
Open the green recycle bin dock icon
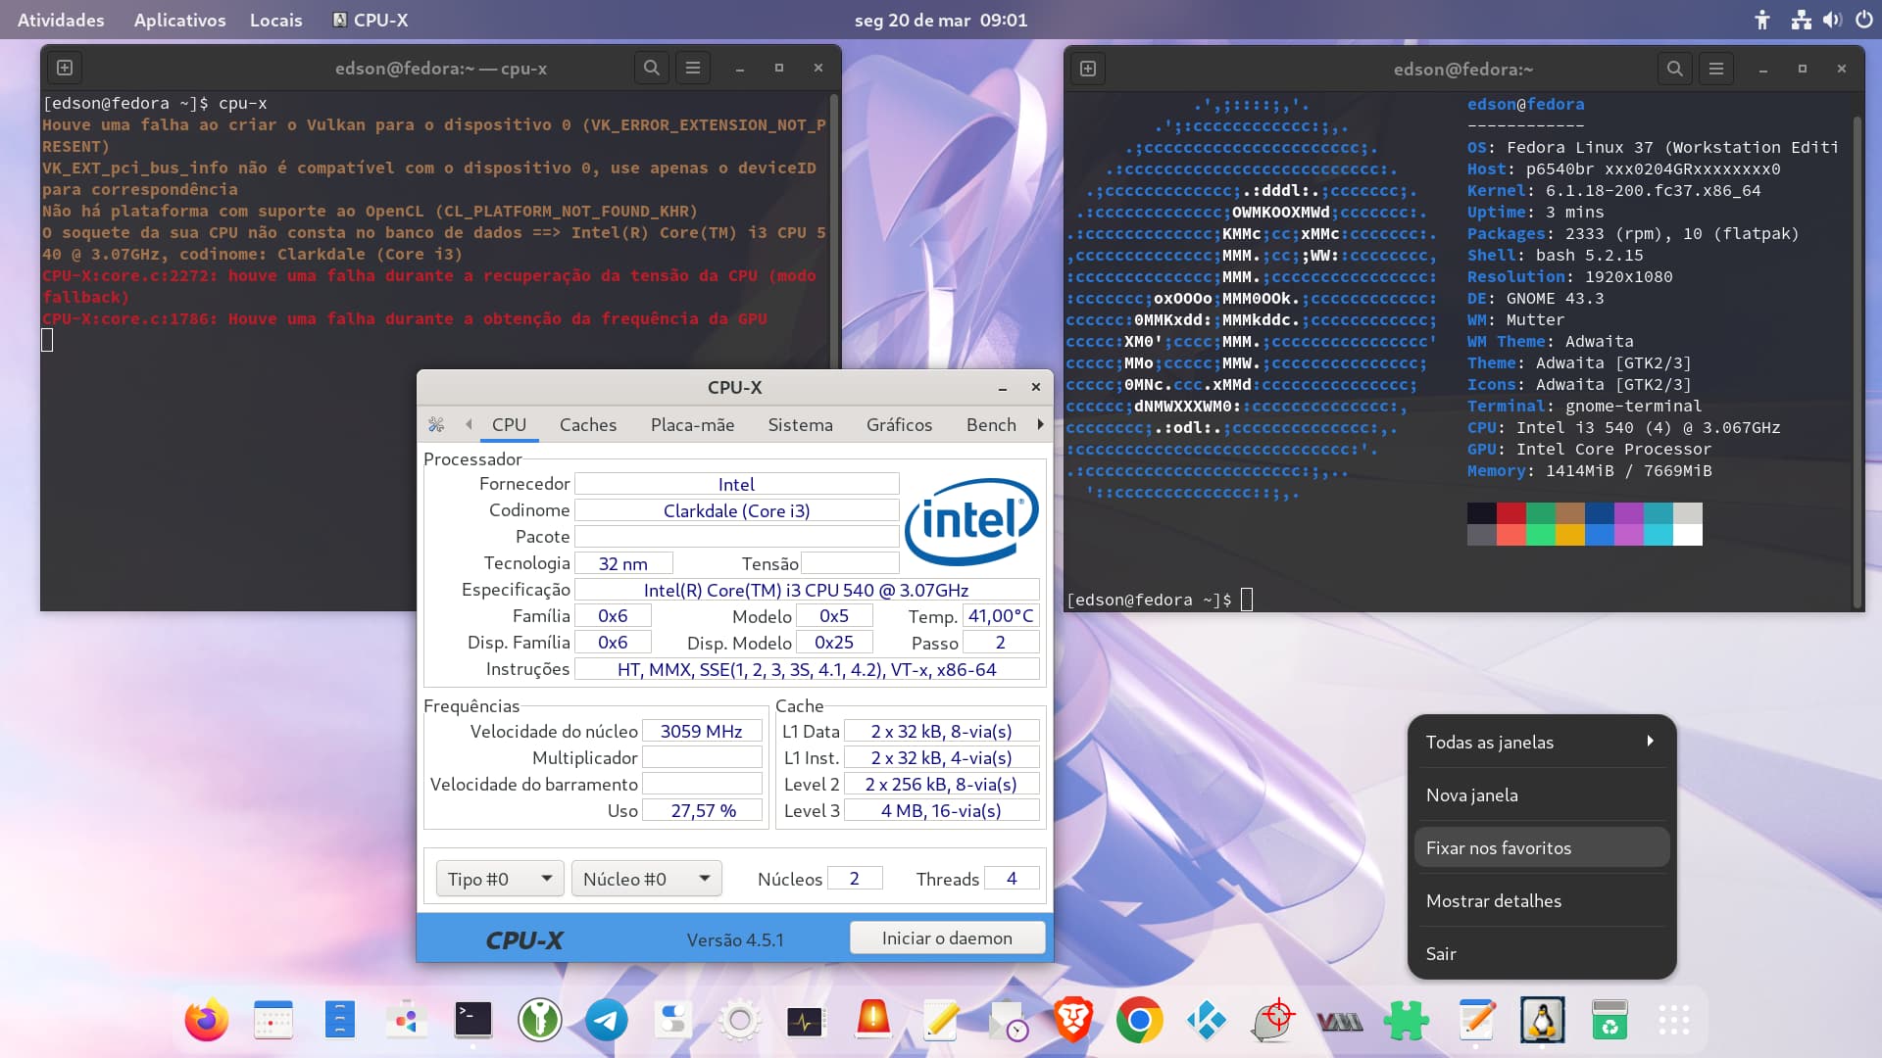click(1609, 1021)
